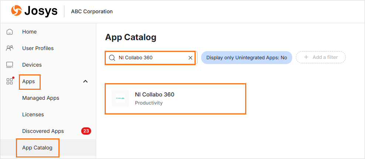The height and width of the screenshot is (159, 365).
Task: Click the Home icon in sidebar
Action: tap(10, 32)
